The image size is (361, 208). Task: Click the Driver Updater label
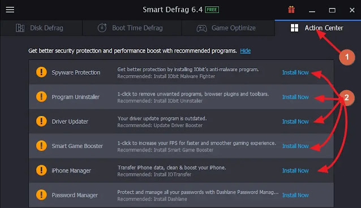pos(70,122)
